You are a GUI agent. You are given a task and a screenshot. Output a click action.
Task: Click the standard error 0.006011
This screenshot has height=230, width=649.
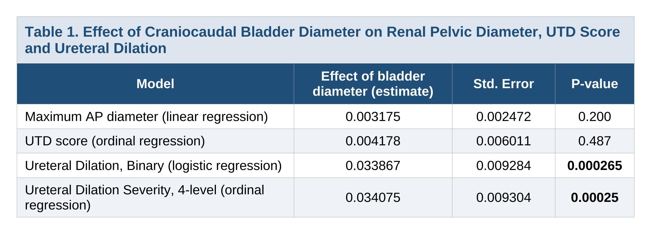tap(503, 141)
